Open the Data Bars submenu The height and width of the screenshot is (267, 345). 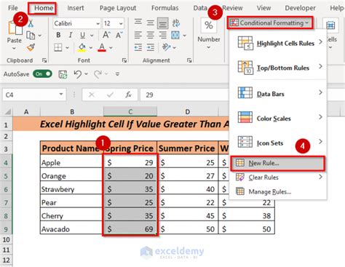click(278, 93)
